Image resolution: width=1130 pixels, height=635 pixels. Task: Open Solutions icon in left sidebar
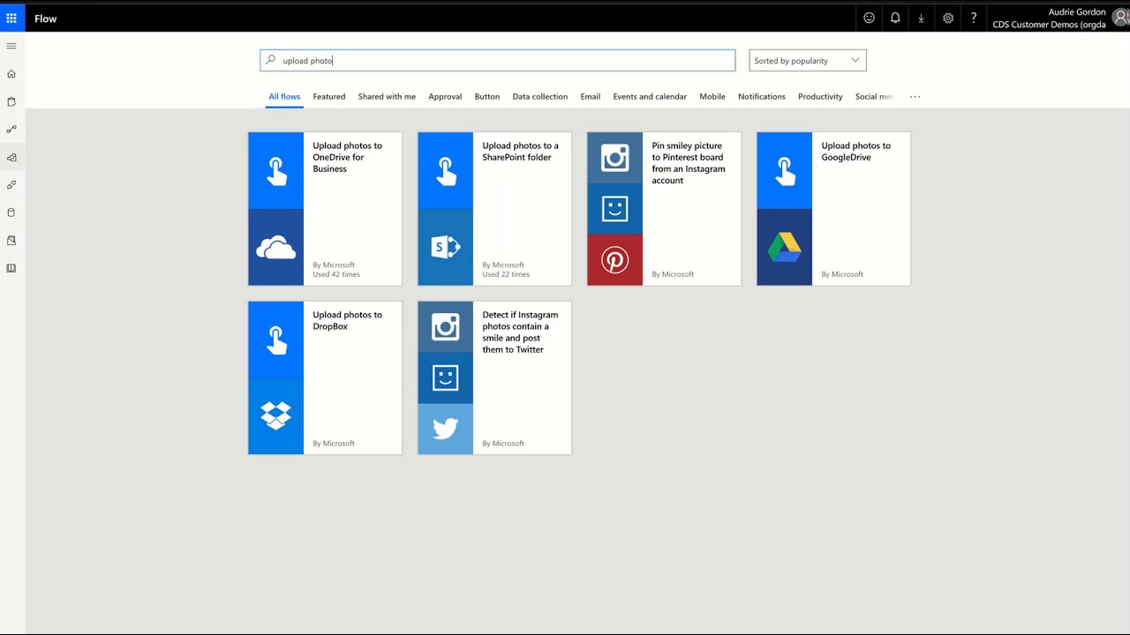[x=11, y=240]
